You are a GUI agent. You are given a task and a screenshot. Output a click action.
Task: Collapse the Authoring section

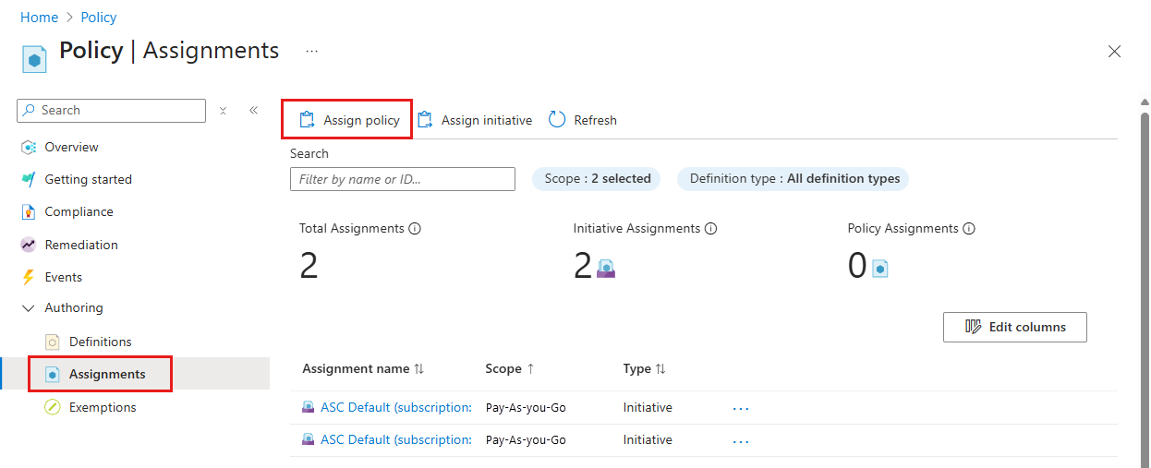point(28,308)
